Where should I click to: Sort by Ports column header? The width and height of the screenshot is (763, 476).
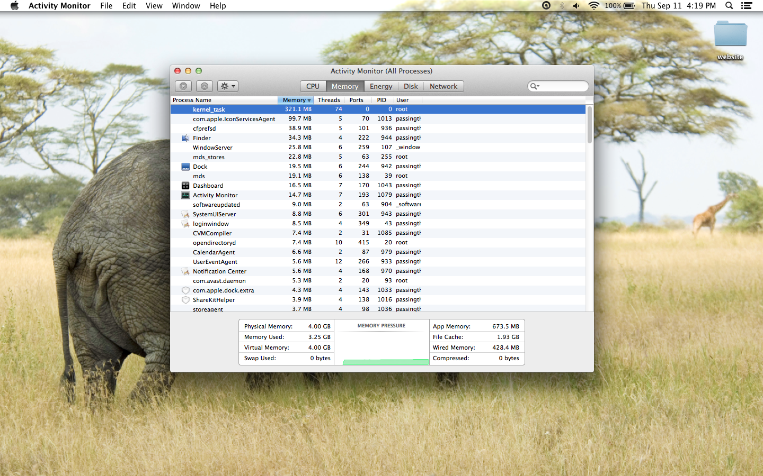pyautogui.click(x=357, y=100)
